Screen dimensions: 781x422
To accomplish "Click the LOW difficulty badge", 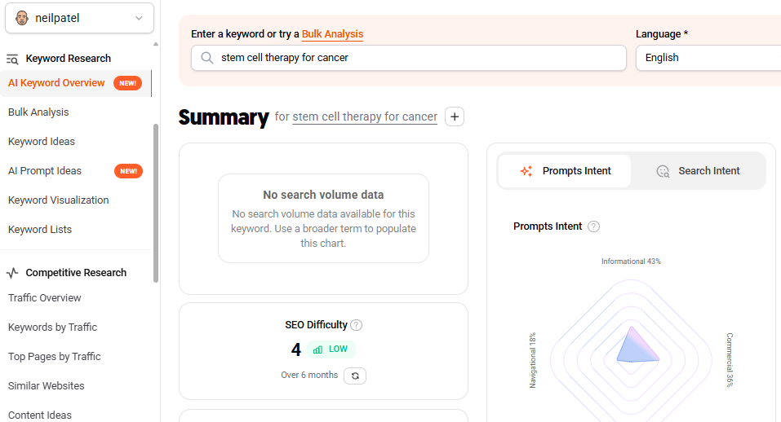I will (331, 349).
